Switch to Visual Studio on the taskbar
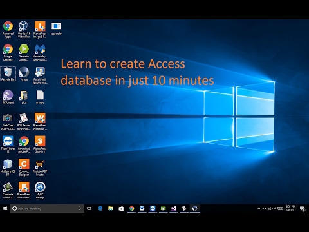Screen dimensions: 309x232 pyautogui.click(x=174, y=208)
